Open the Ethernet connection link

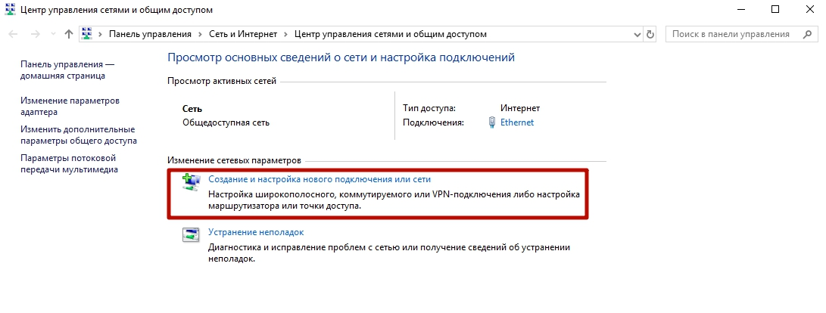pyautogui.click(x=517, y=122)
